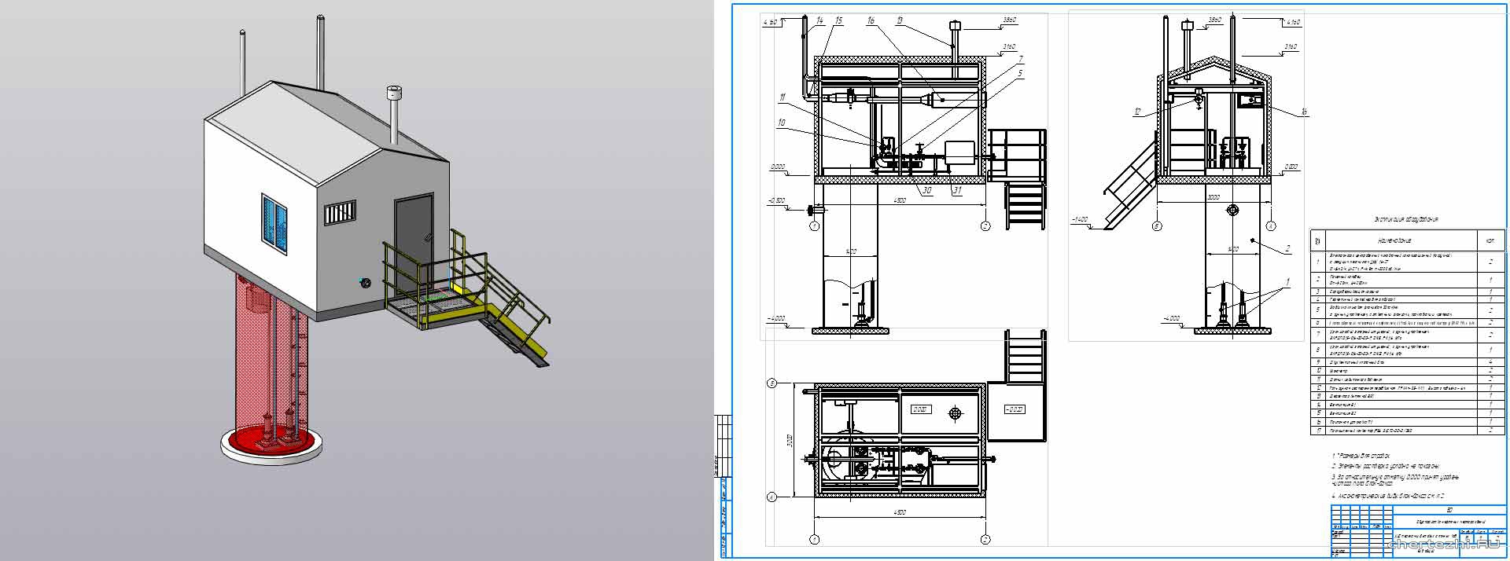Viewport: 1510px width, 561px height.
Task: Select the 3000 width dimension in side section
Action: coord(1214,198)
